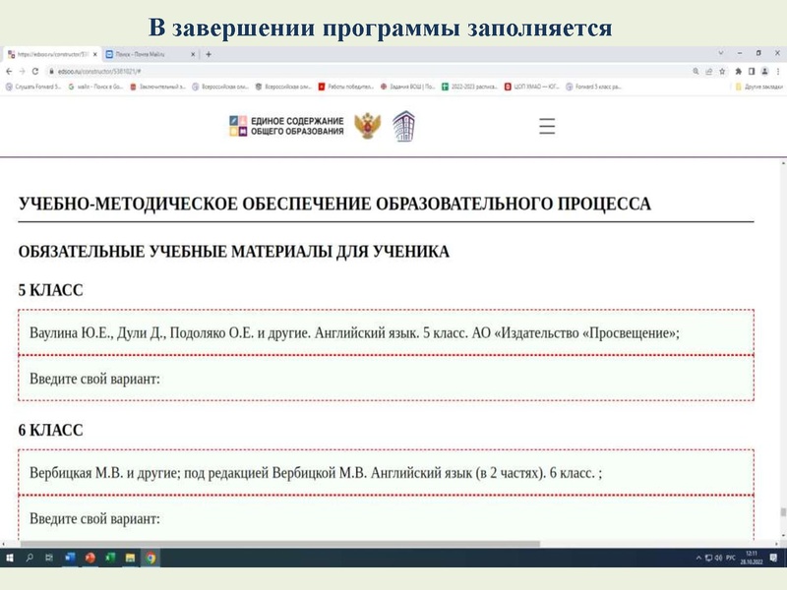
Task: Reload the page with the refresh icon
Action: [34, 72]
